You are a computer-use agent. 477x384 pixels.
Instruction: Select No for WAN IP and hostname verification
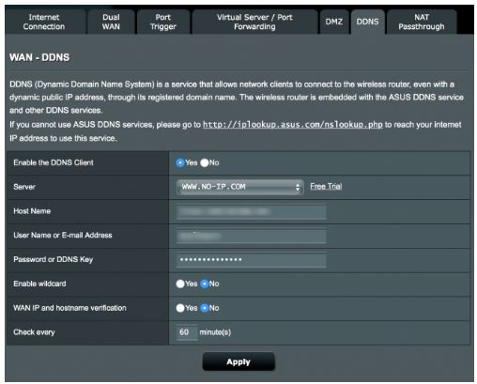205,308
